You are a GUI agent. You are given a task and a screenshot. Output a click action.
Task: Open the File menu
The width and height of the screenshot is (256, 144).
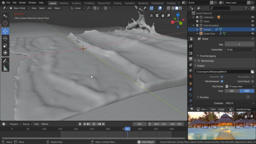[x=8, y=3]
